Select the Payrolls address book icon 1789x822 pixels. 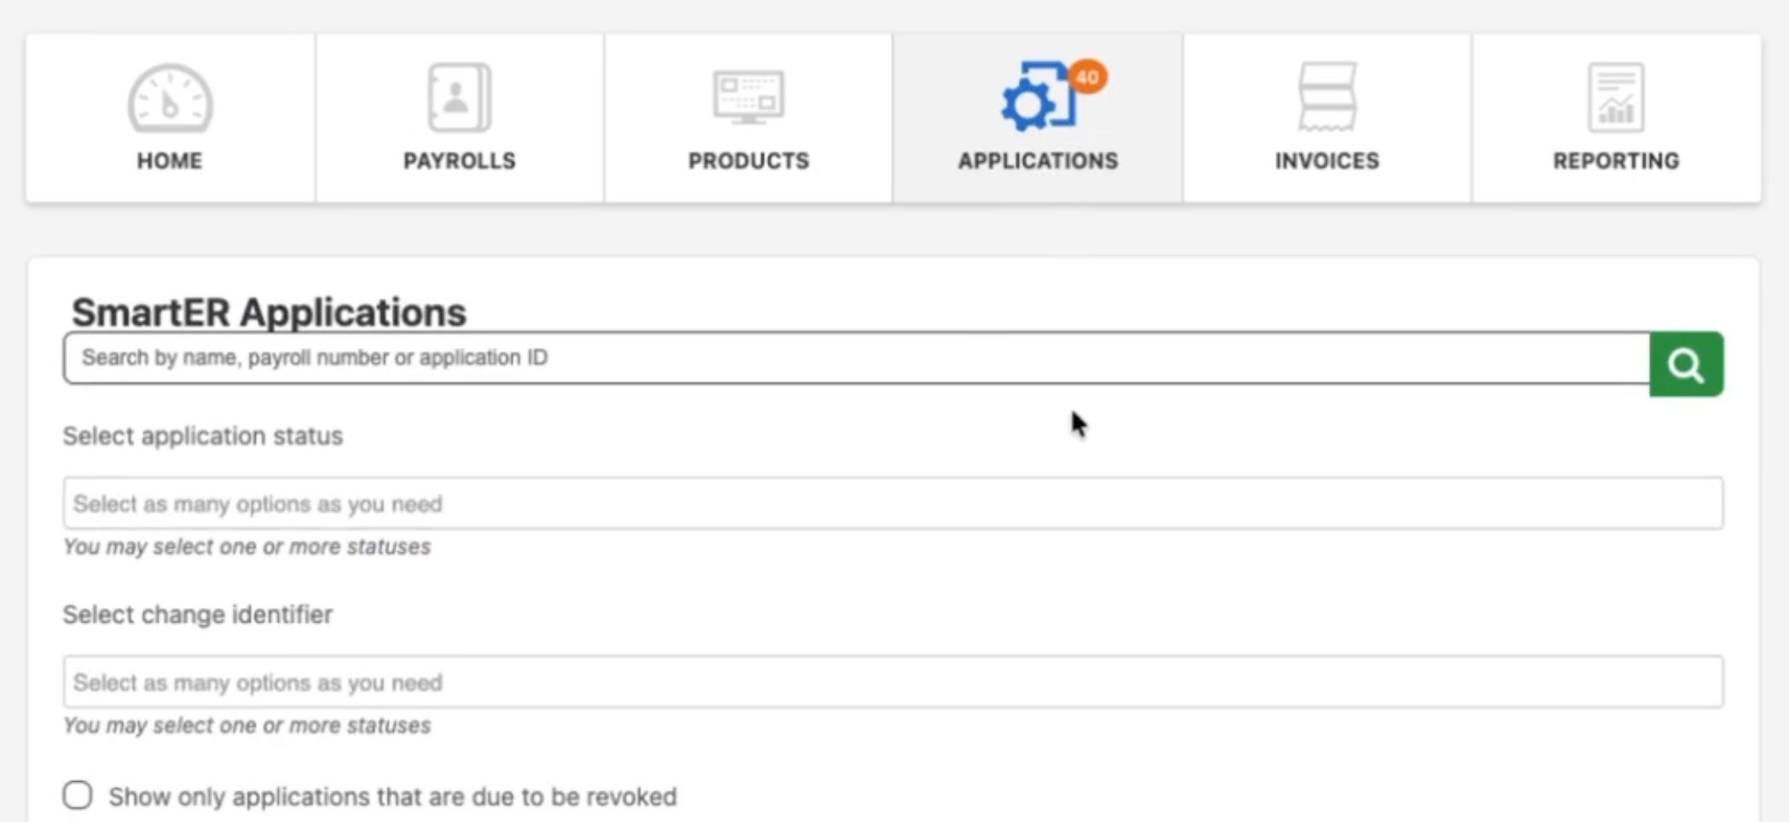pyautogui.click(x=457, y=98)
